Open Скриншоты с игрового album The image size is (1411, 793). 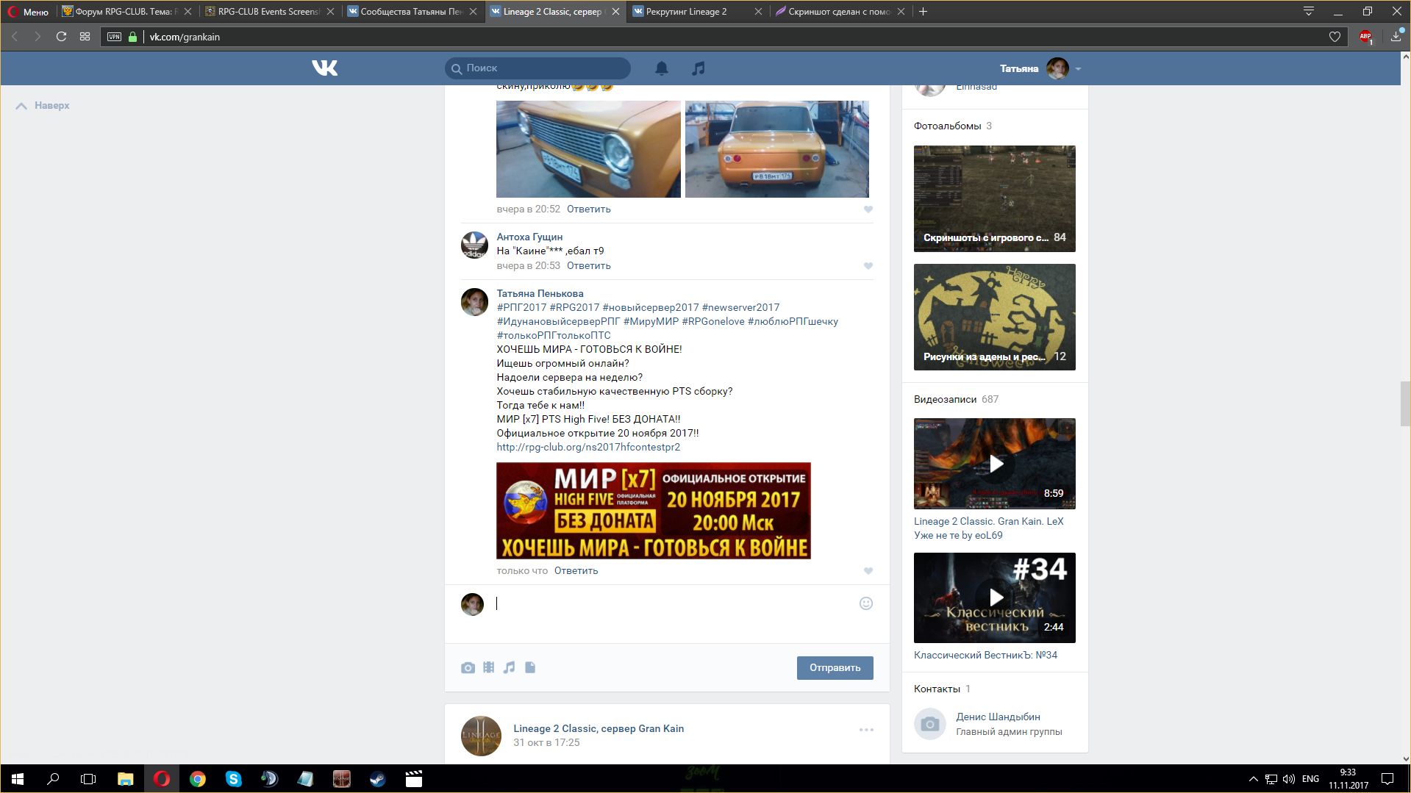point(994,198)
